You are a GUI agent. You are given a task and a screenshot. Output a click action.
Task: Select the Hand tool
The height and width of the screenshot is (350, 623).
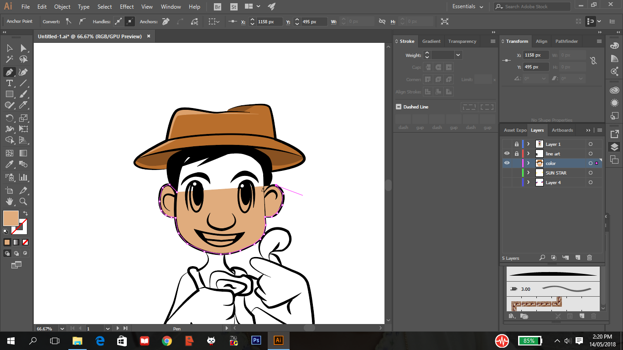tap(10, 201)
